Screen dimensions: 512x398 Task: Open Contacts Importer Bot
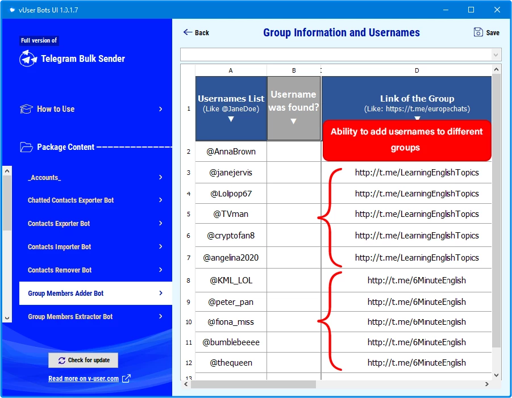coord(95,246)
